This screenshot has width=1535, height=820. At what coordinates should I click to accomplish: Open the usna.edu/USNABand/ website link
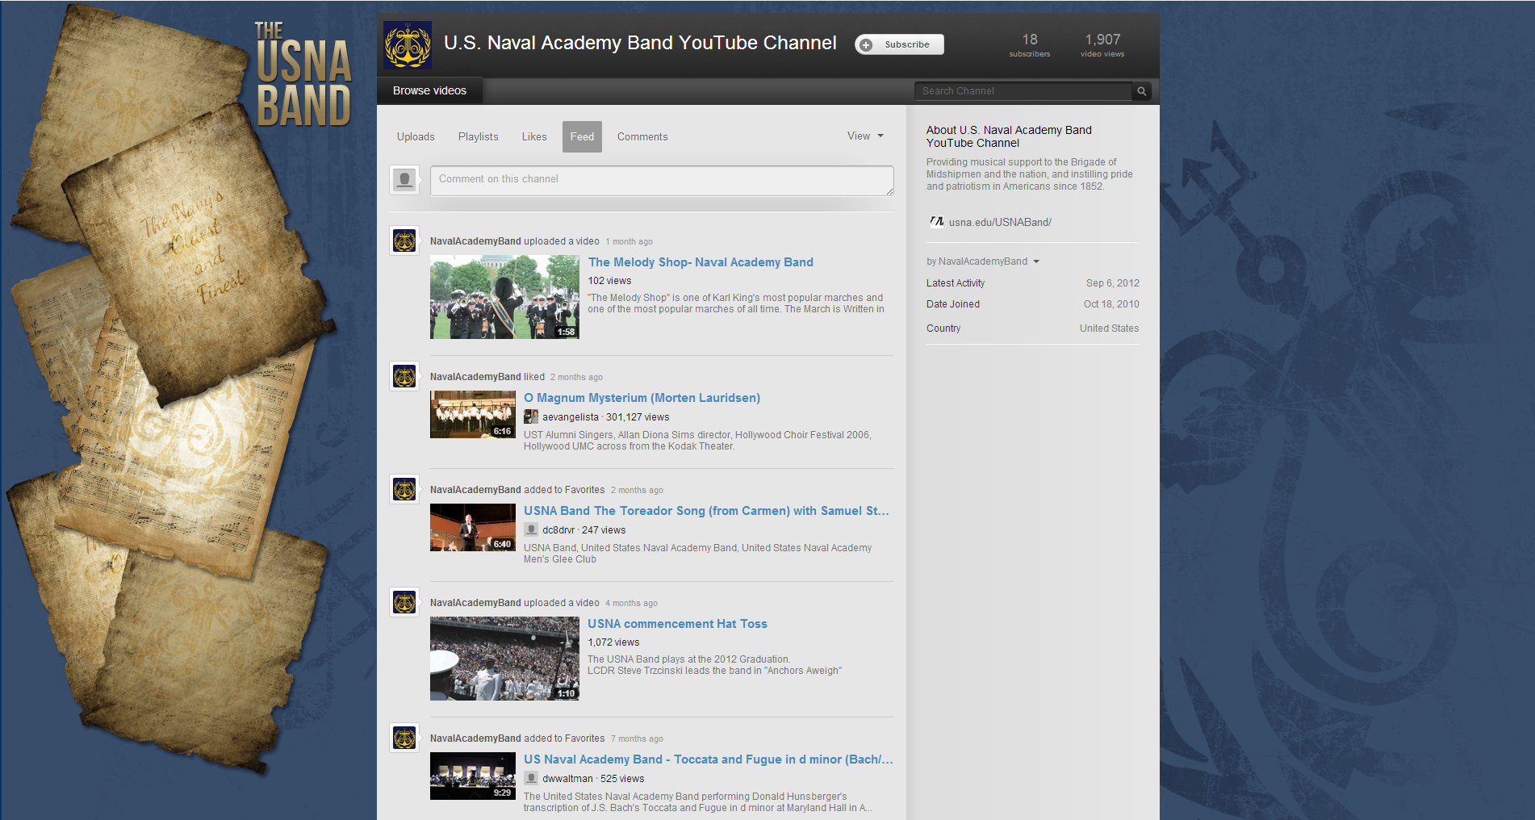tap(1000, 222)
